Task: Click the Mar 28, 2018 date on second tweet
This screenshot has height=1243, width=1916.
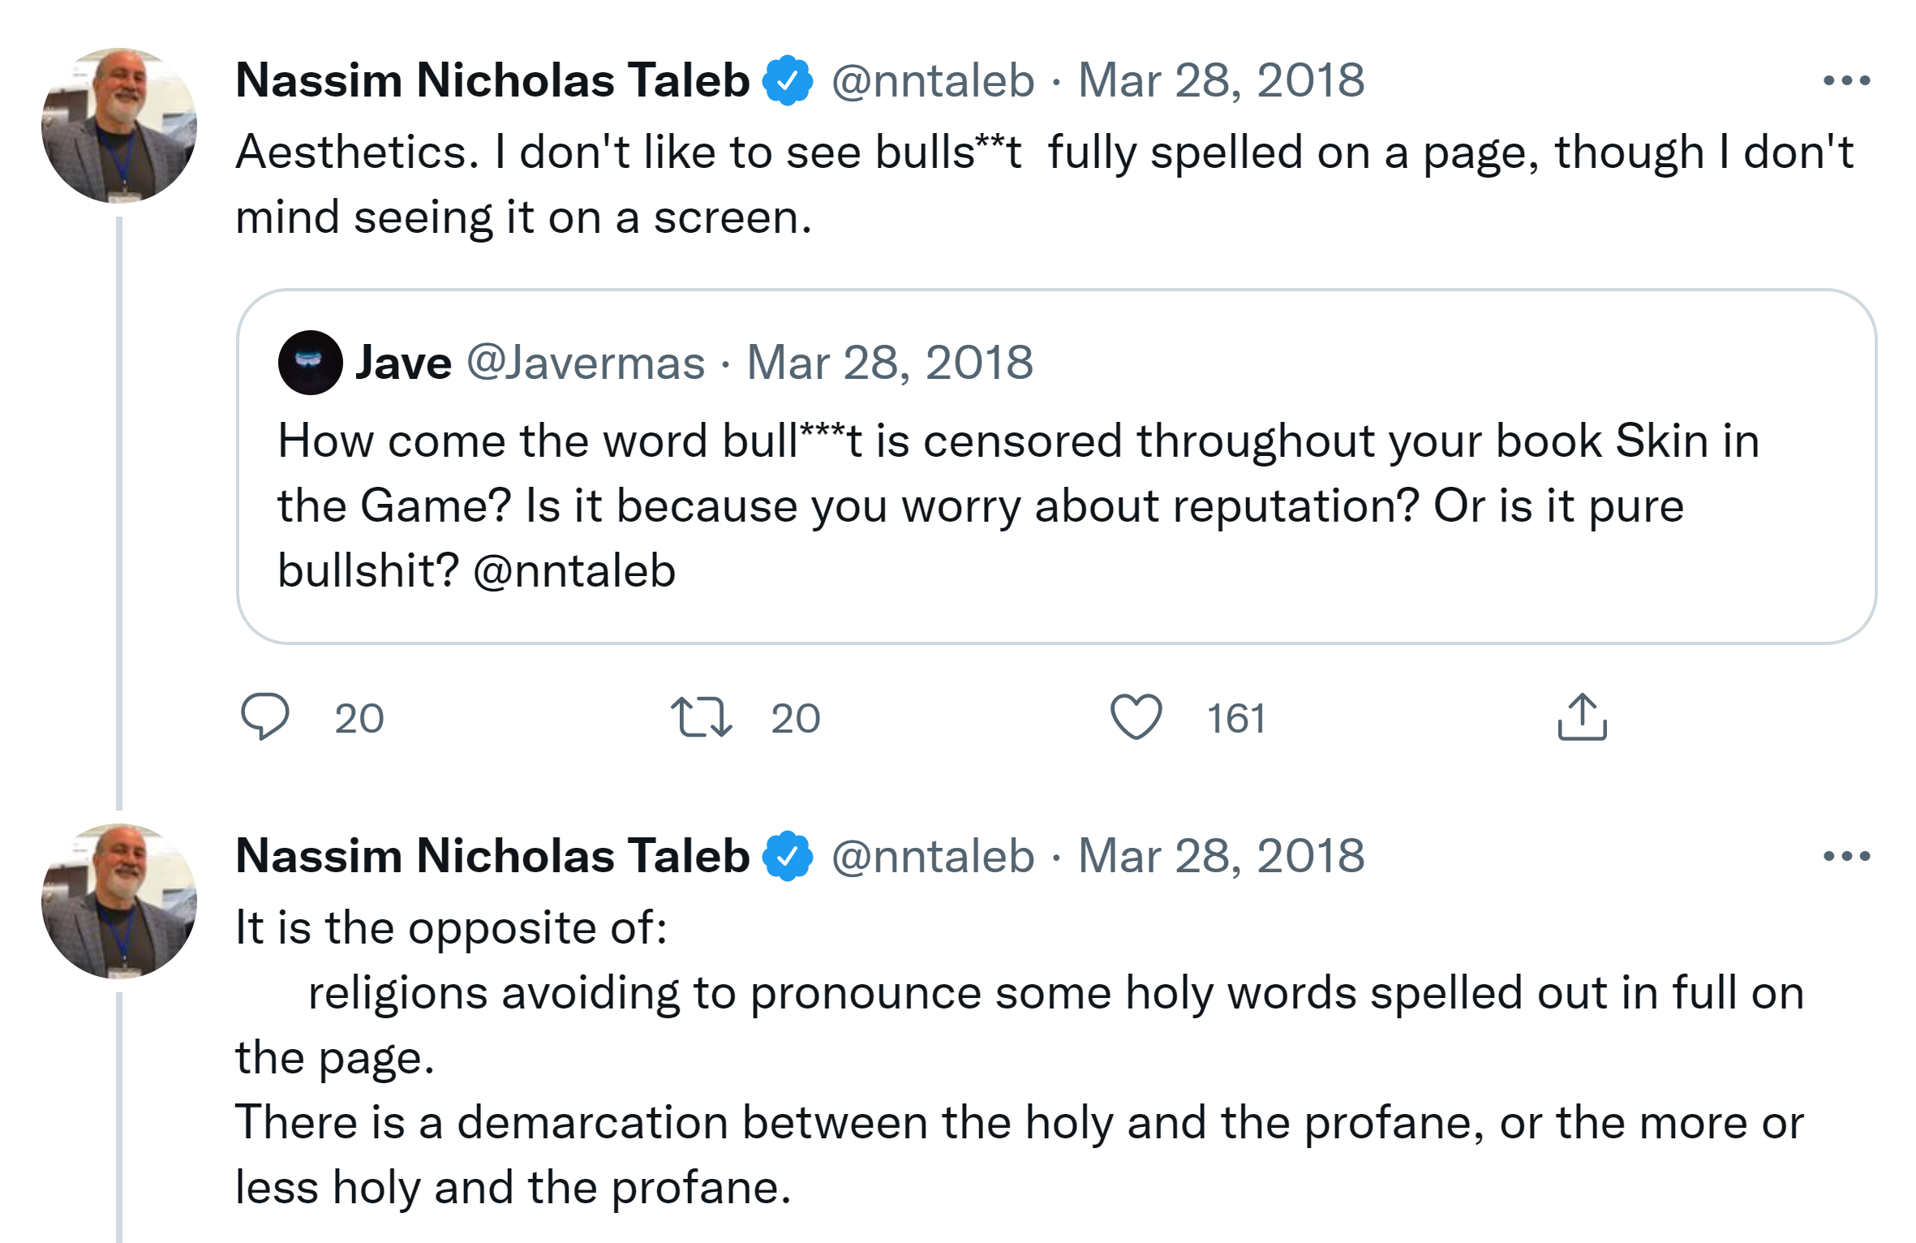Action: tap(1221, 856)
